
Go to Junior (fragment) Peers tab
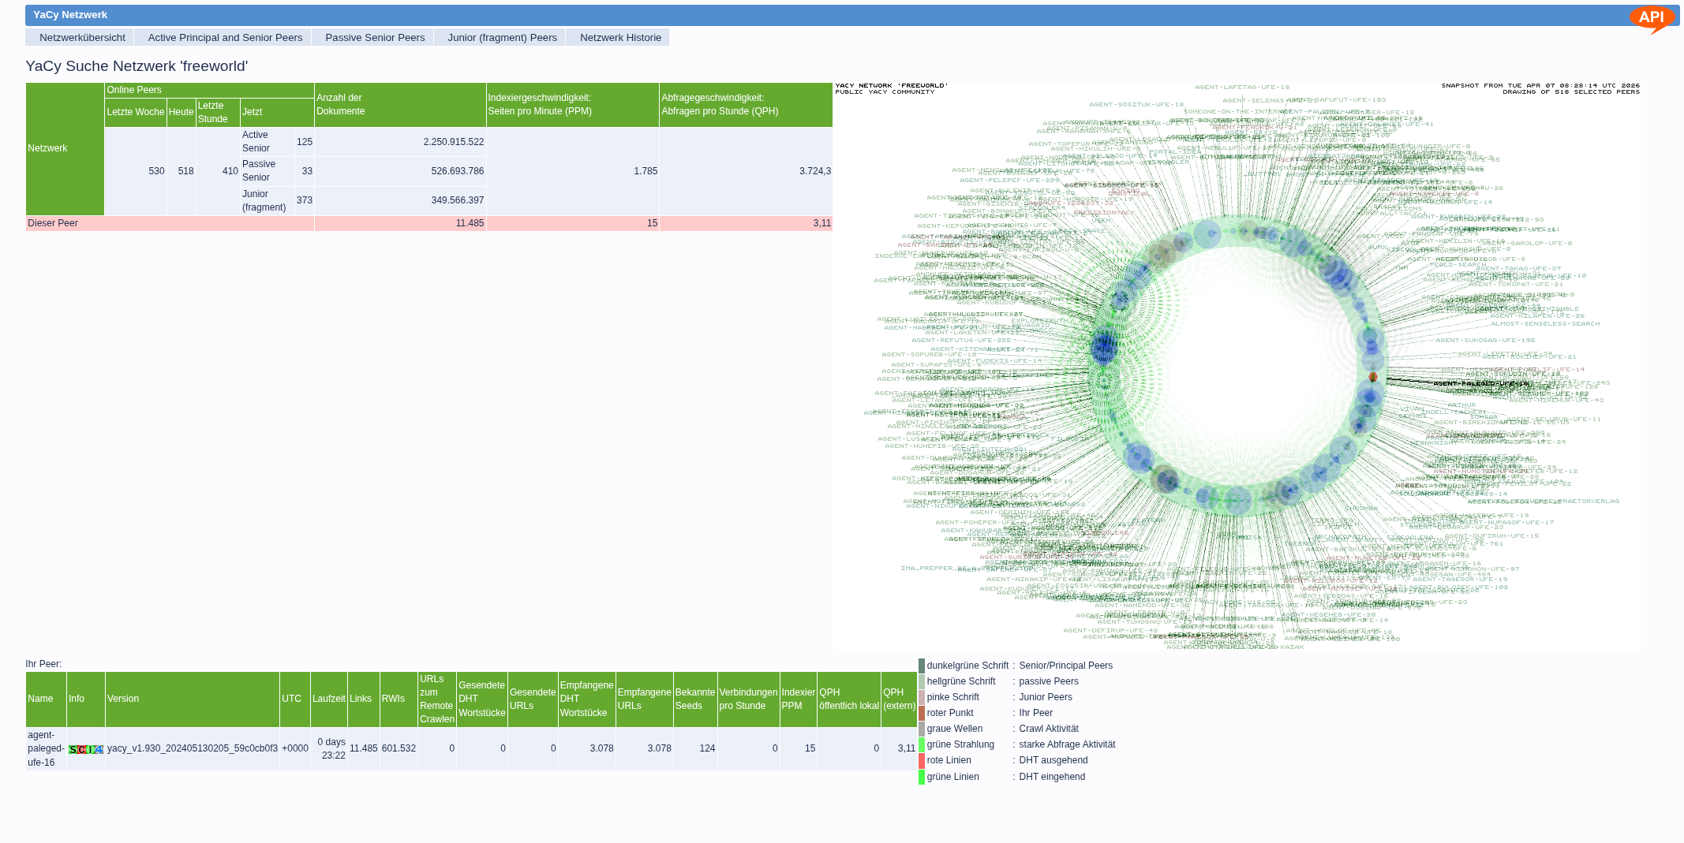point(502,38)
